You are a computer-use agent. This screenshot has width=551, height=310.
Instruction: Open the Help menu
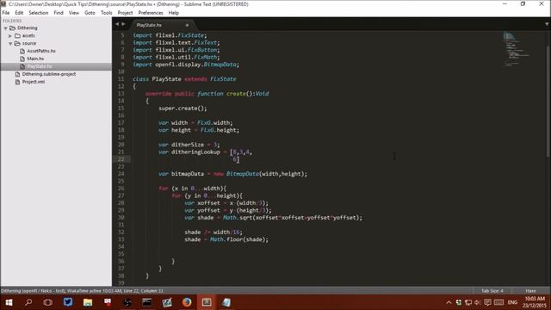[174, 13]
